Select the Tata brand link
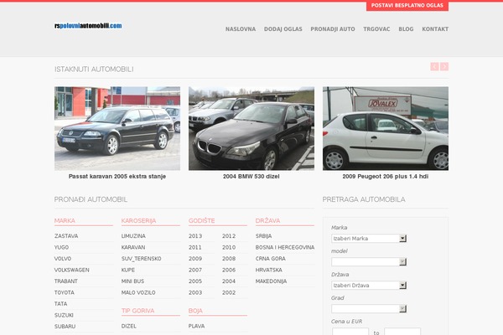Image resolution: width=503 pixels, height=335 pixels. pos(61,303)
